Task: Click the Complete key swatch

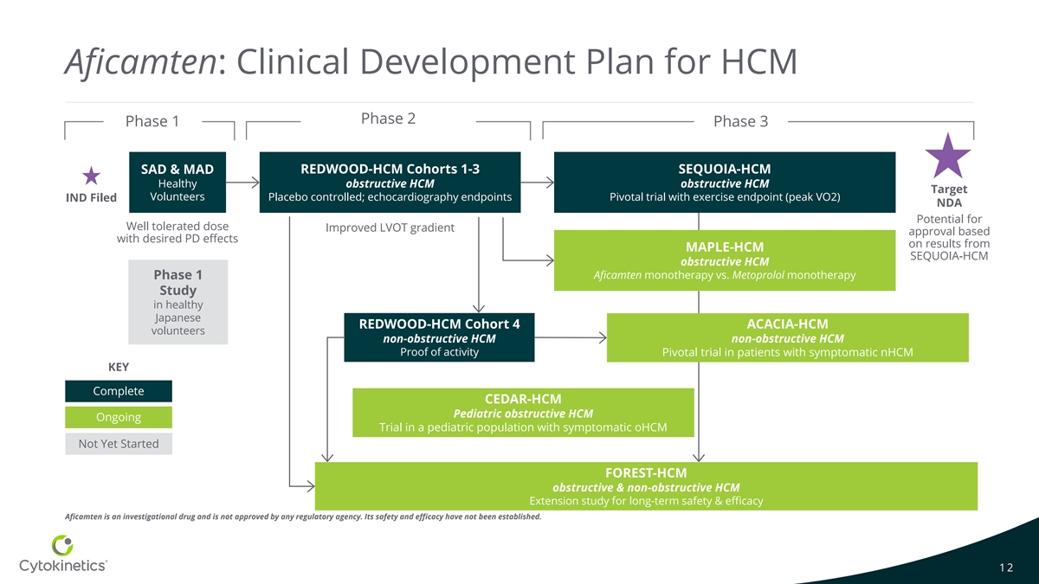Action: click(119, 391)
